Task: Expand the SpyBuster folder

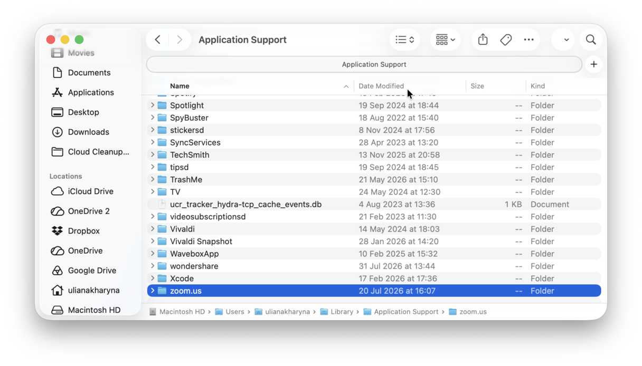Action: [x=153, y=118]
